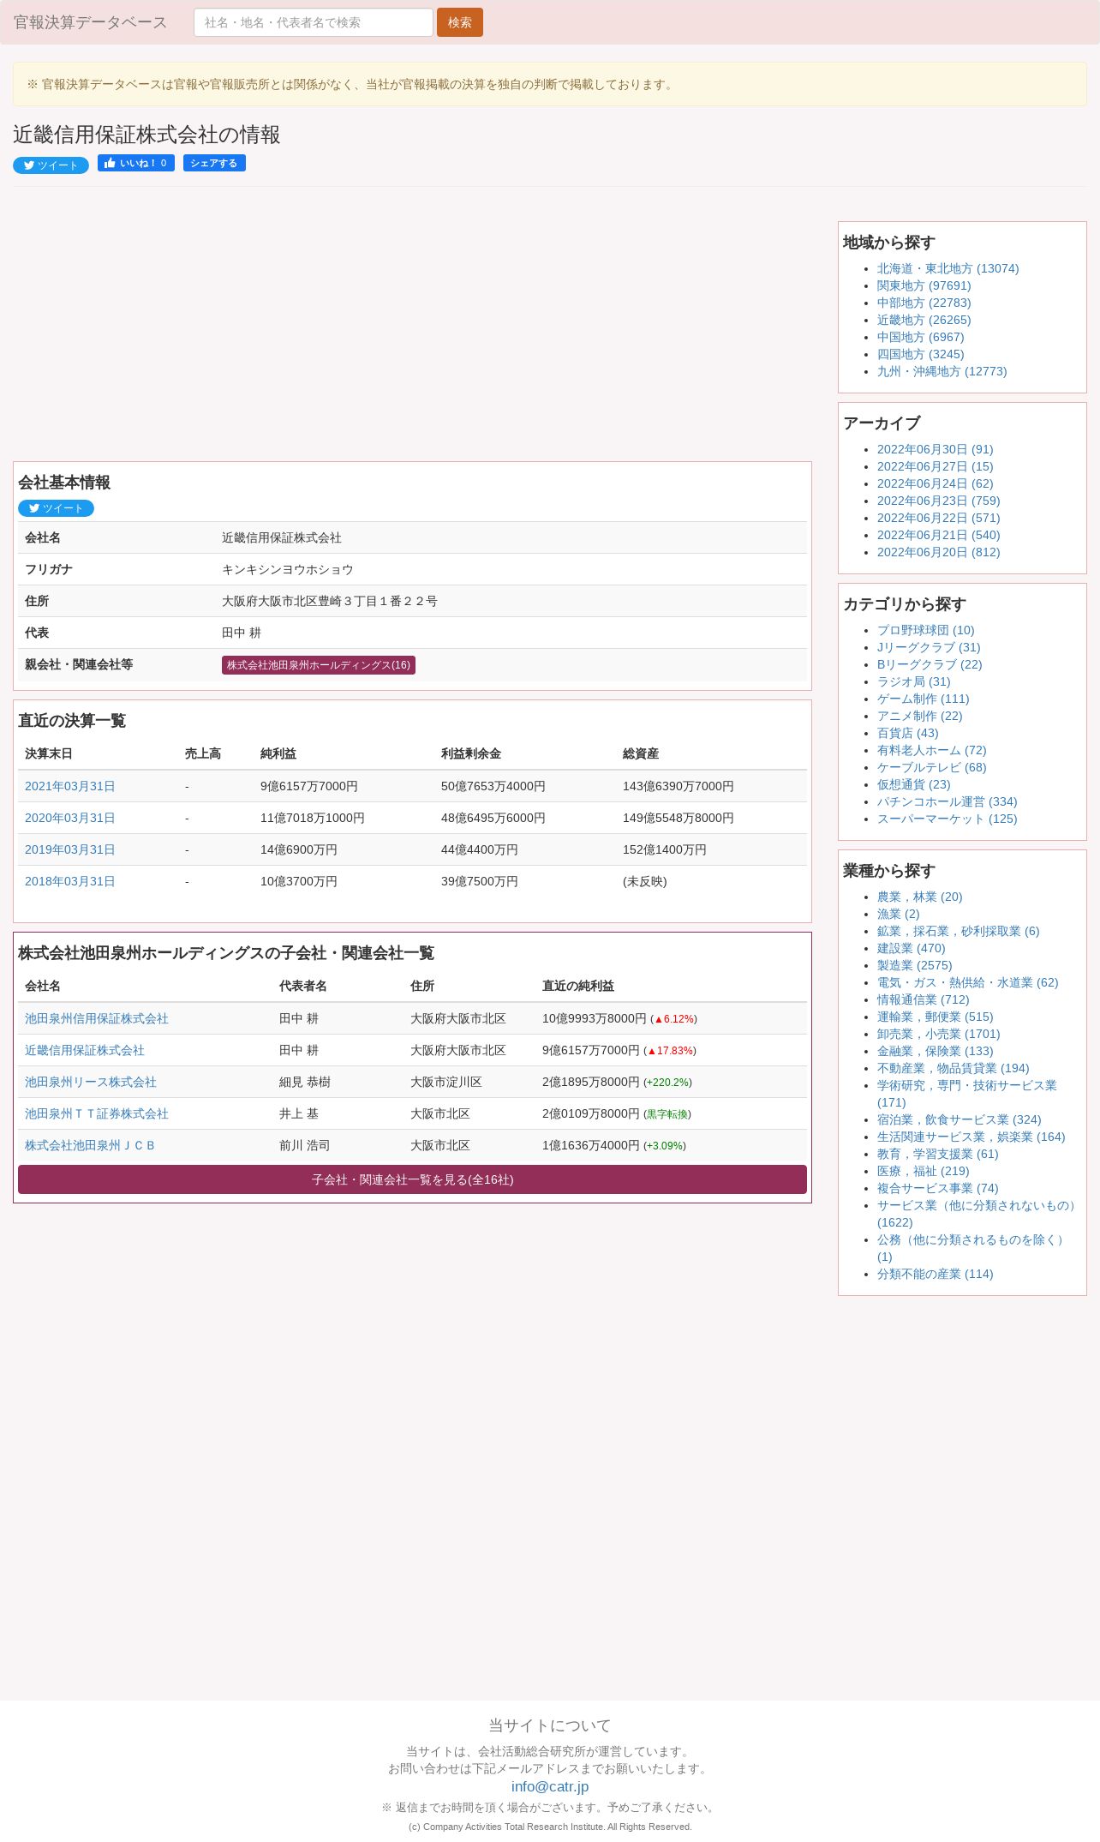
Task: View all 16 subsidiaries and affiliates
Action: (412, 1179)
